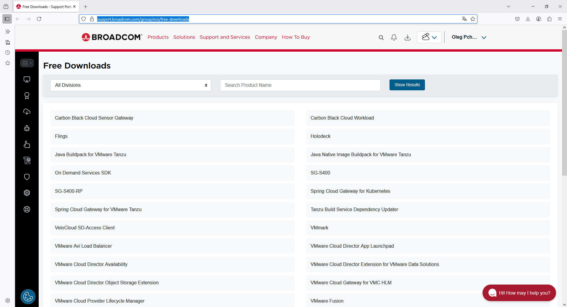The image size is (567, 307).
Task: Open the bug icon in sidebar
Action: pyautogui.click(x=27, y=128)
